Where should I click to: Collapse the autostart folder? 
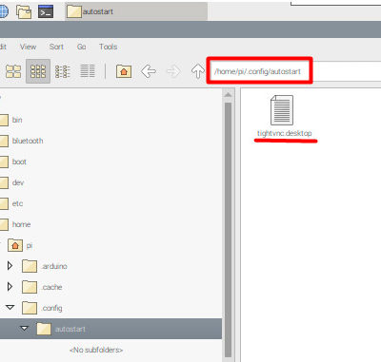[x=25, y=329]
